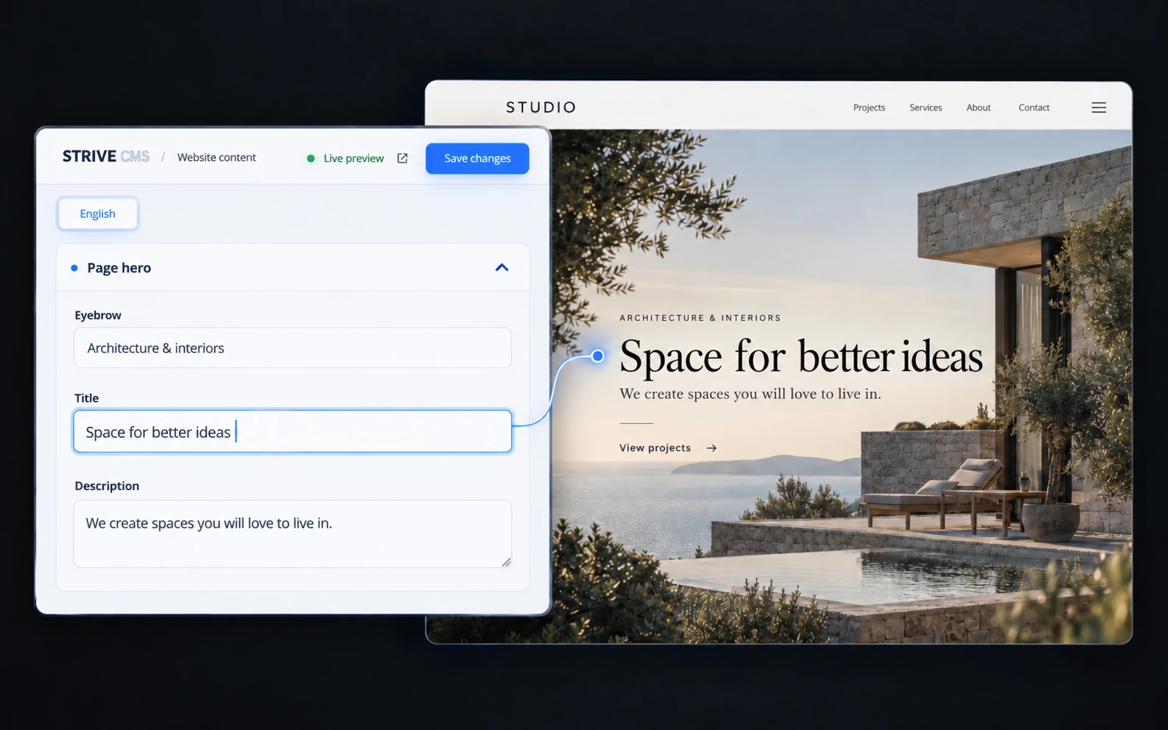
Task: Open About in the Studio nav
Action: [979, 107]
